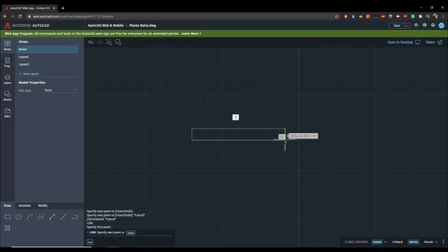Screen dimensions: 448x252
Task: Open the XREF panel icon
Action: 8,112
